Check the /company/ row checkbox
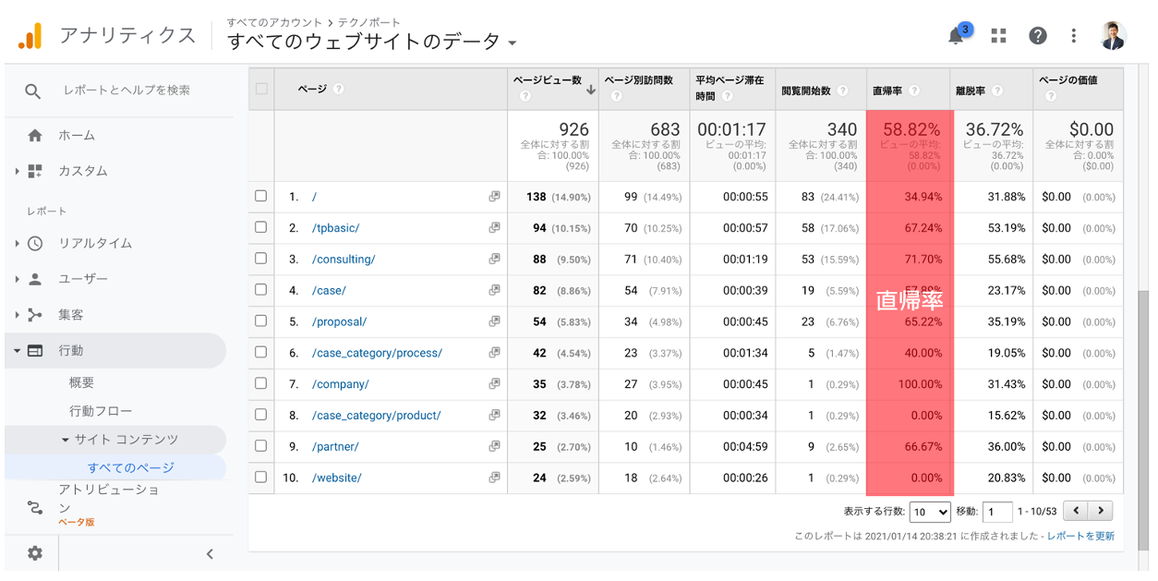The width and height of the screenshot is (1158, 581). [261, 383]
